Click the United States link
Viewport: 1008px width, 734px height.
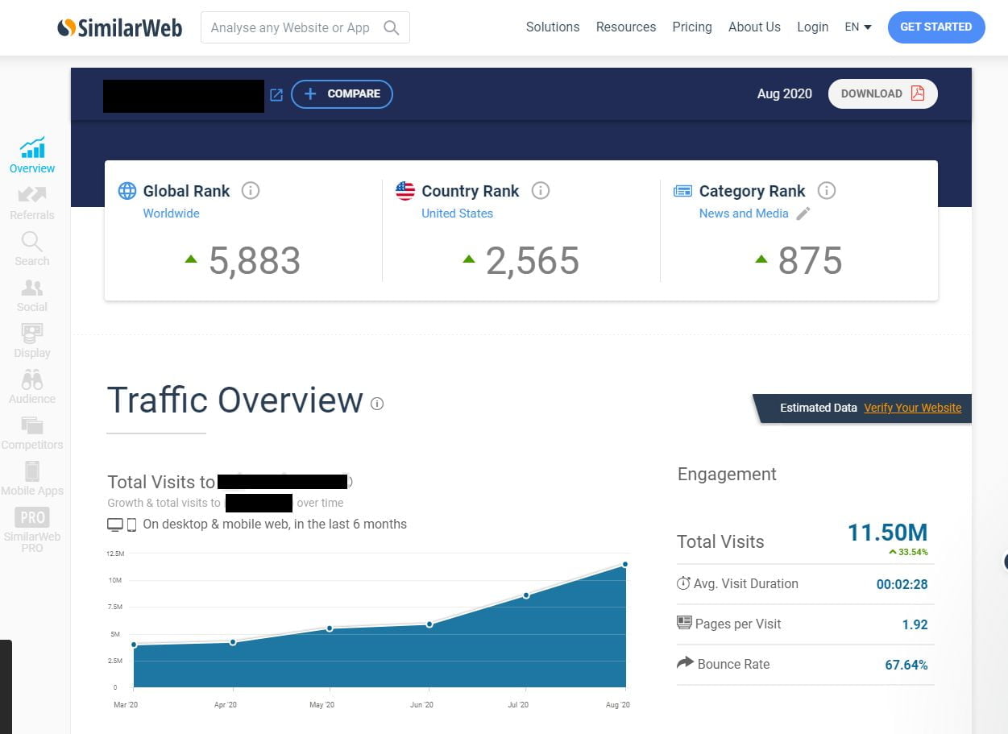457,214
